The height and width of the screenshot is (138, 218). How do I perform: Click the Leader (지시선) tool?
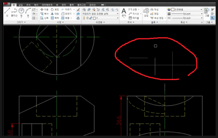coord(134,14)
